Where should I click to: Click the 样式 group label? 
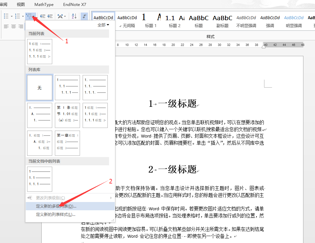(210, 37)
